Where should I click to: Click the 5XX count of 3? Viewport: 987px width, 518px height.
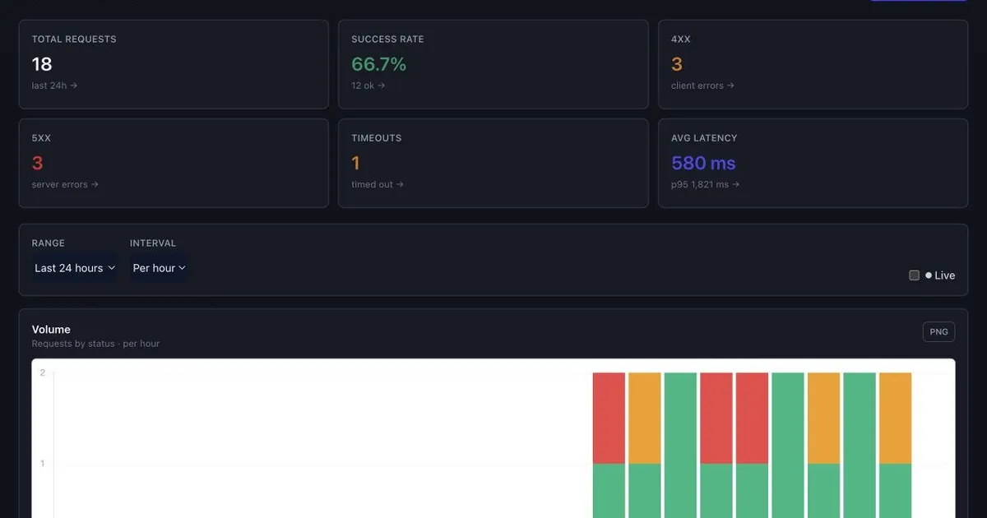(x=38, y=163)
